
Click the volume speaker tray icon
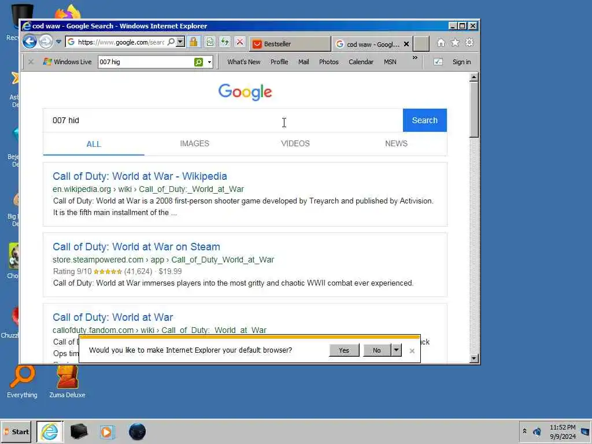537,431
